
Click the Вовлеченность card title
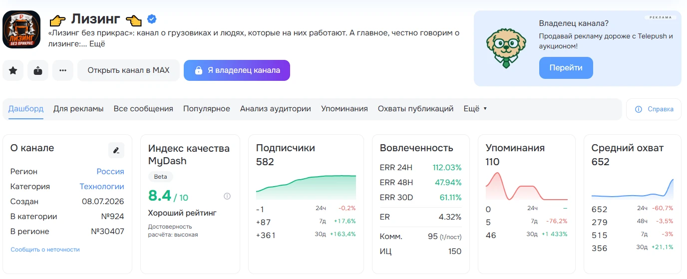[x=416, y=148]
